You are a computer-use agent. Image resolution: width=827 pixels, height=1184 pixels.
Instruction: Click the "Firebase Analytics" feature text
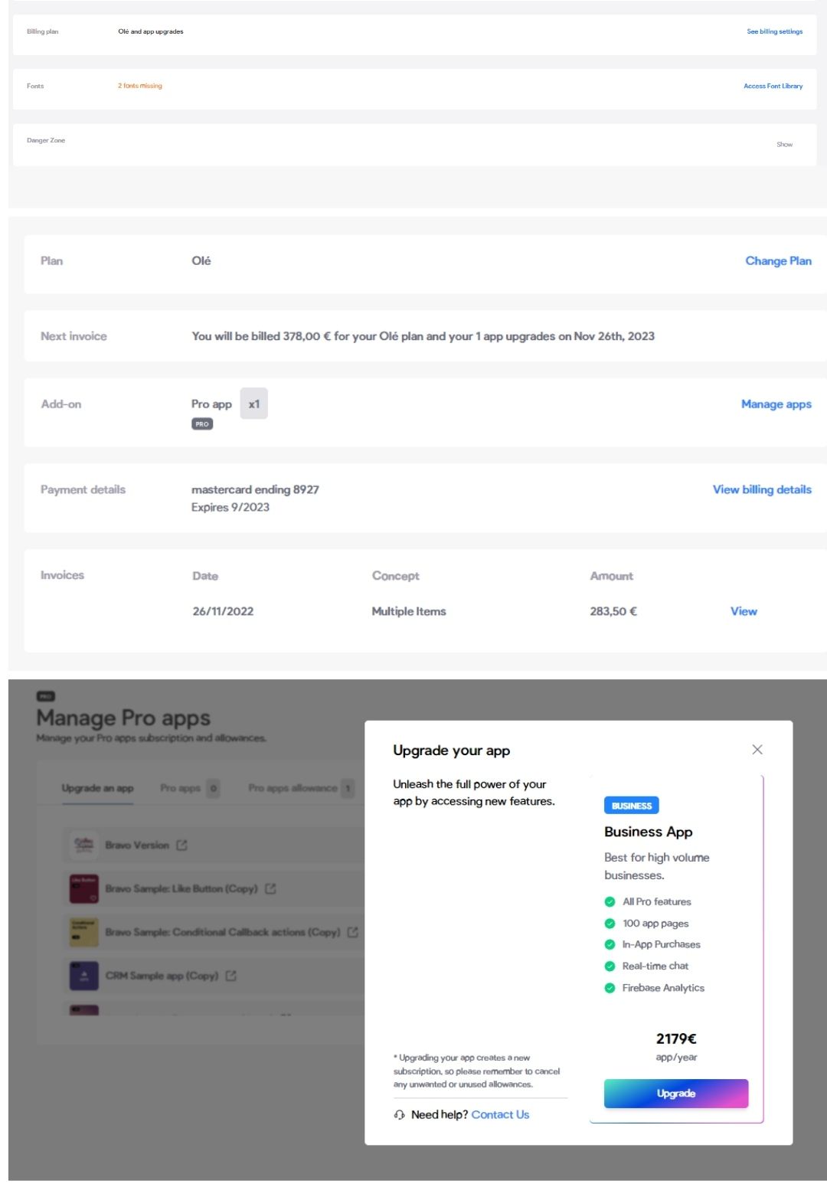pyautogui.click(x=663, y=989)
